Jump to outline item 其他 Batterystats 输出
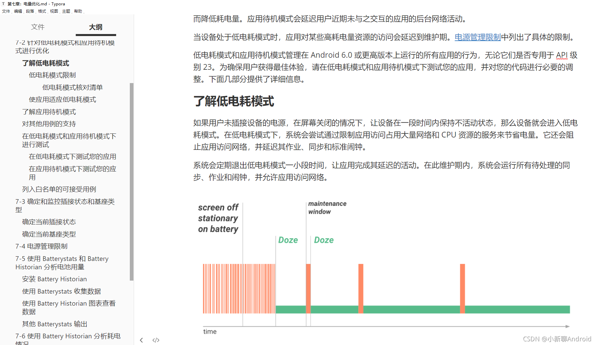The image size is (596, 345). (x=55, y=324)
